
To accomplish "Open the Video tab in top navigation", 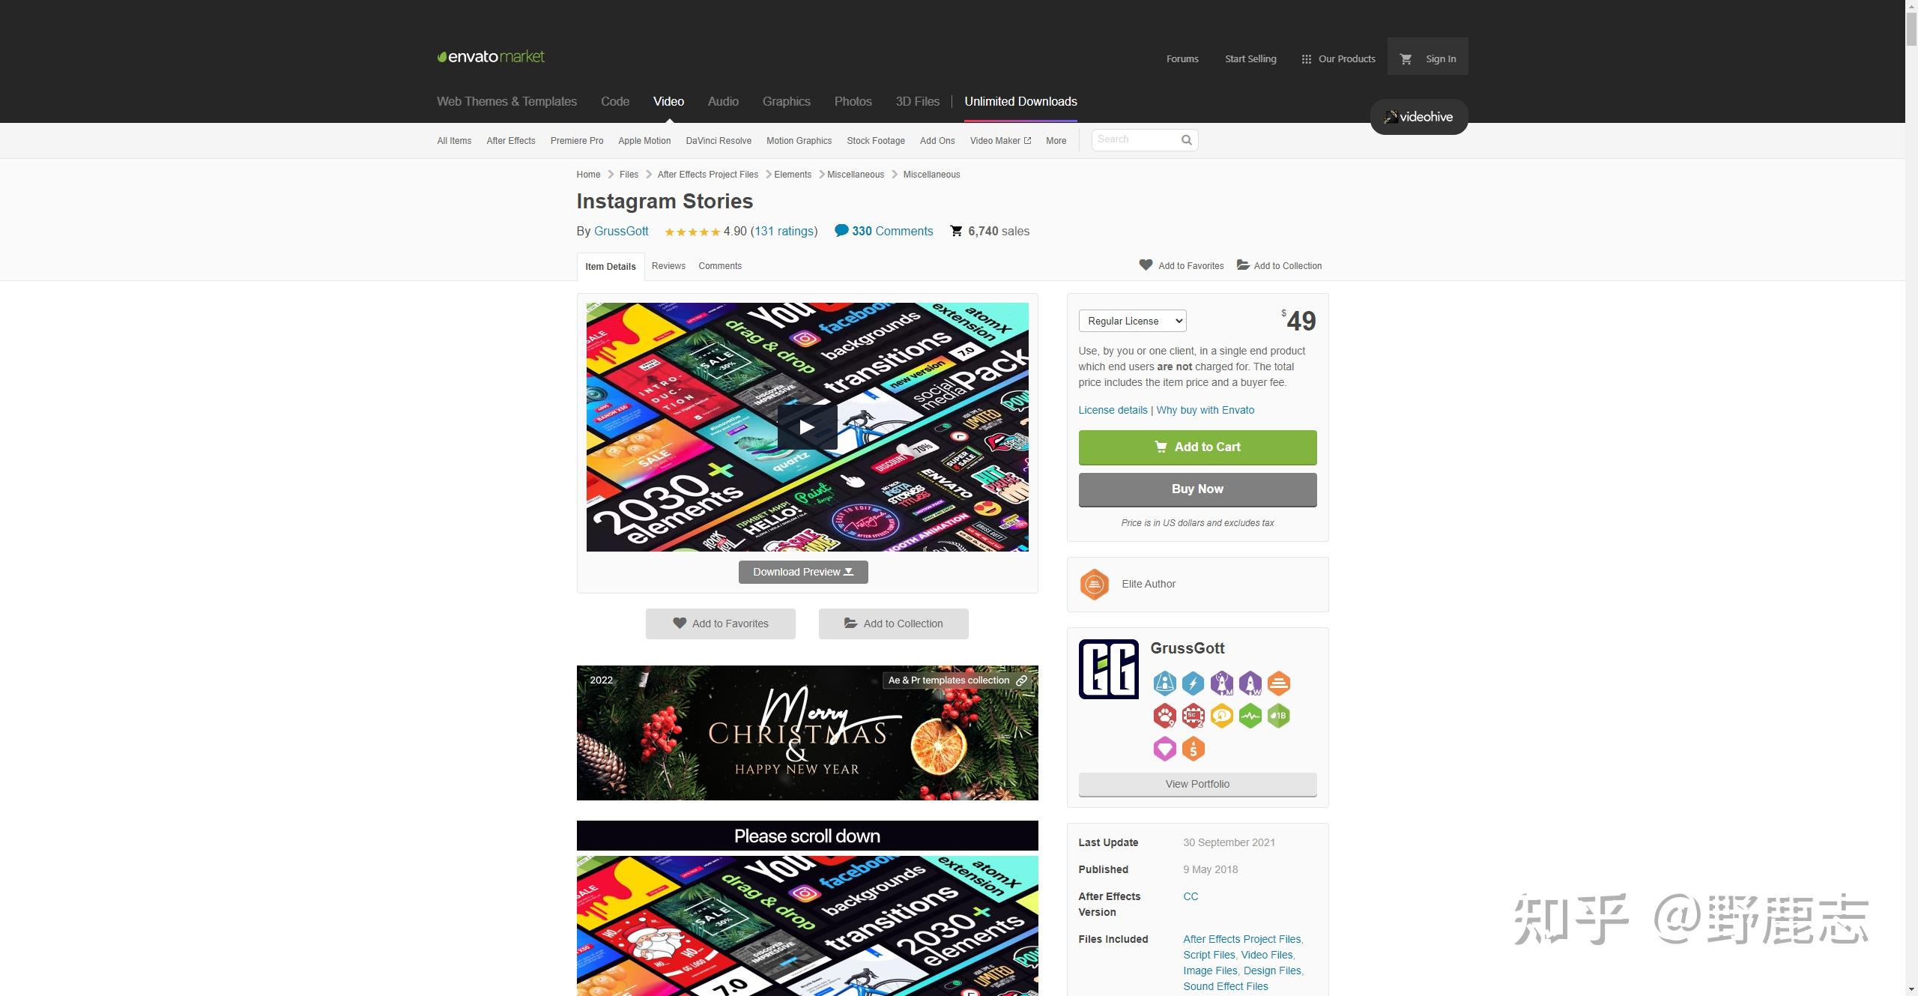I will [x=668, y=101].
